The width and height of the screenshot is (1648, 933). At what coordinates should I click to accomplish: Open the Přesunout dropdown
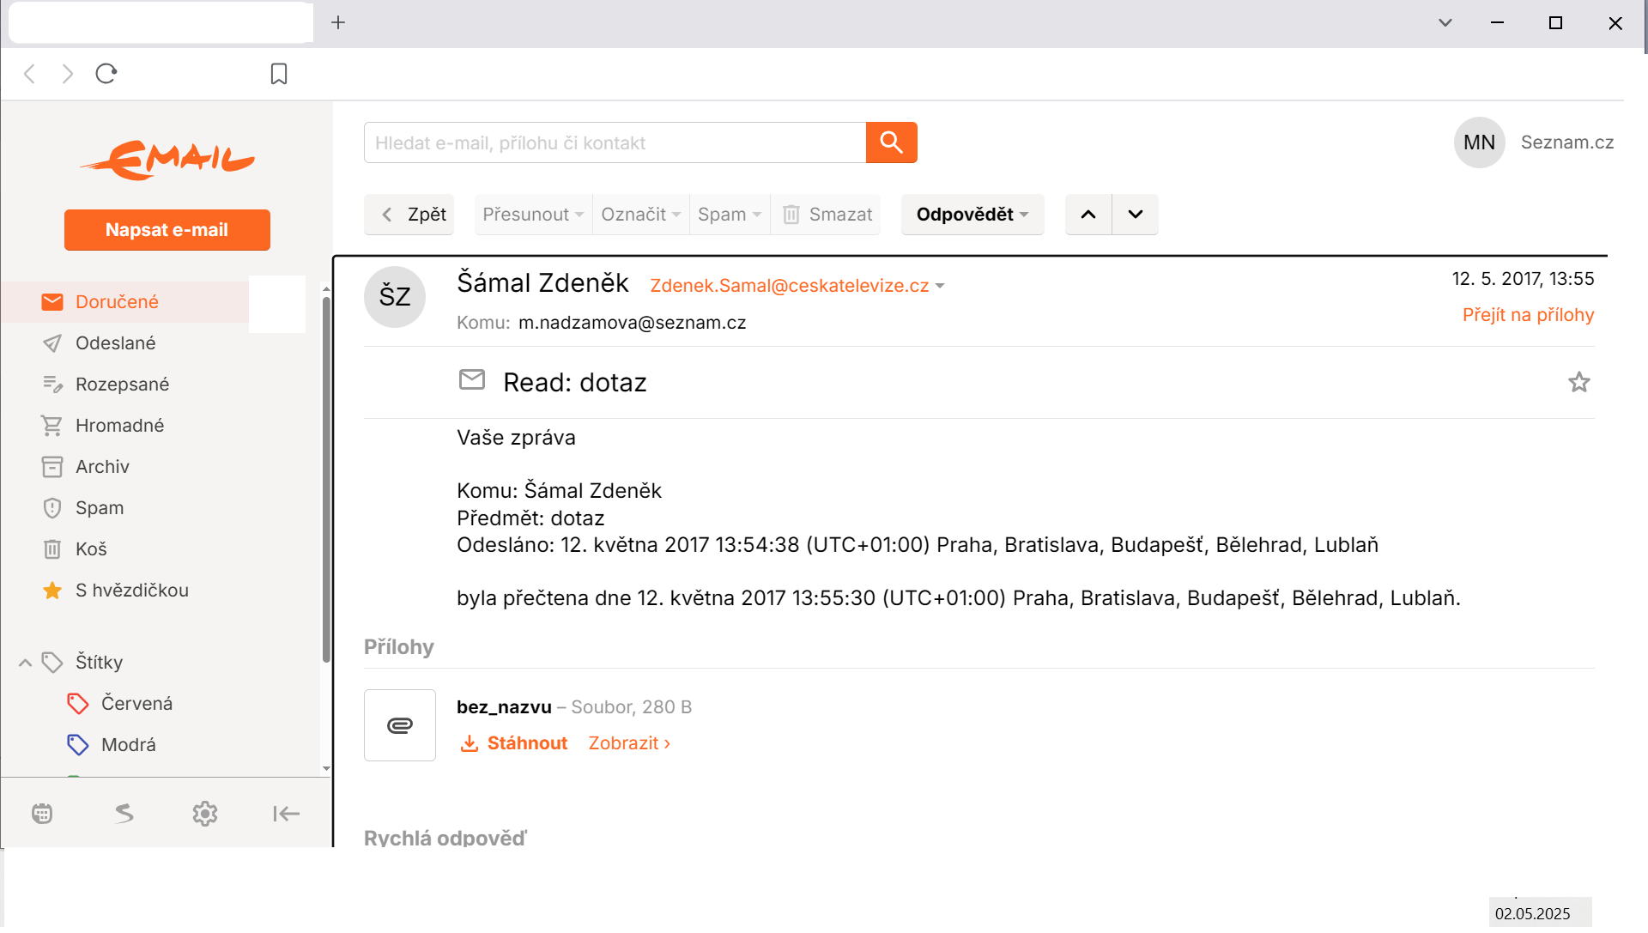tap(533, 215)
